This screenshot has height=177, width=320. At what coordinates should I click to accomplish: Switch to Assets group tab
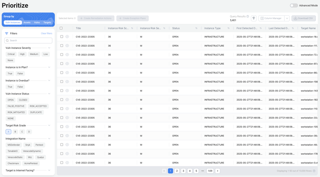click(27, 22)
